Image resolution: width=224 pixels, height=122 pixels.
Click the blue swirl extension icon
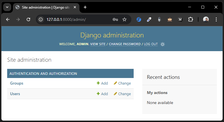click(139, 19)
